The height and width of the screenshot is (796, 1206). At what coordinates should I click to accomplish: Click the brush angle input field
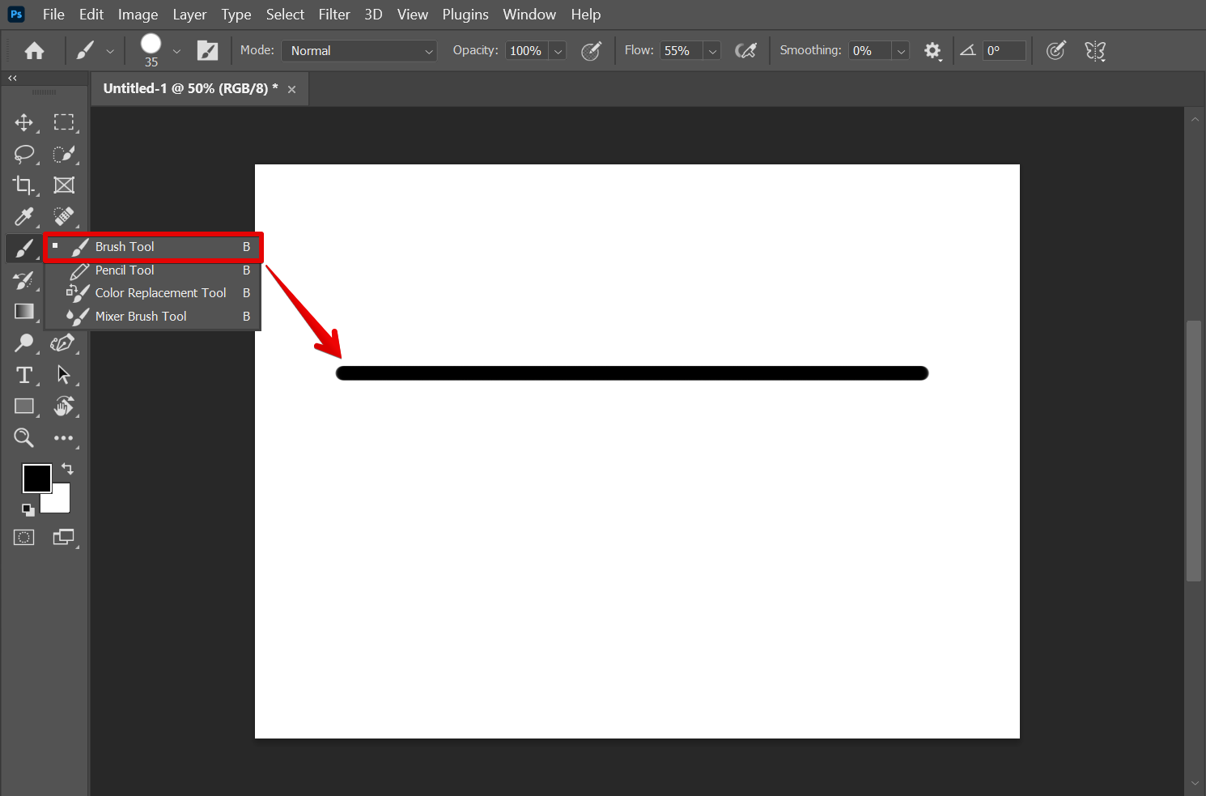click(x=1004, y=51)
